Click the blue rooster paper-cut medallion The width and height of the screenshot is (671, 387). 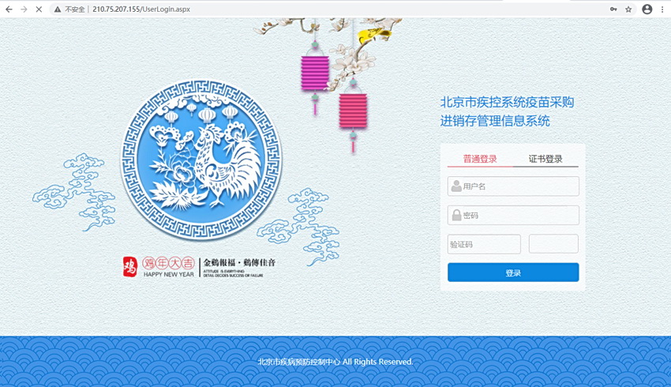(x=201, y=160)
